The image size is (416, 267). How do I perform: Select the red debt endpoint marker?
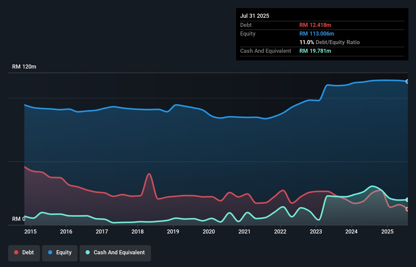coord(407,209)
